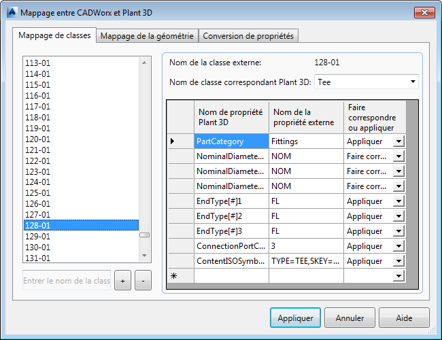This screenshot has height=340, width=442.
Task: Click the class list scroll down arrow
Action: click(144, 256)
